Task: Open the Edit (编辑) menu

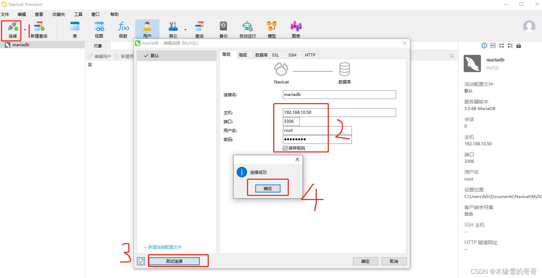Action: [x=22, y=14]
